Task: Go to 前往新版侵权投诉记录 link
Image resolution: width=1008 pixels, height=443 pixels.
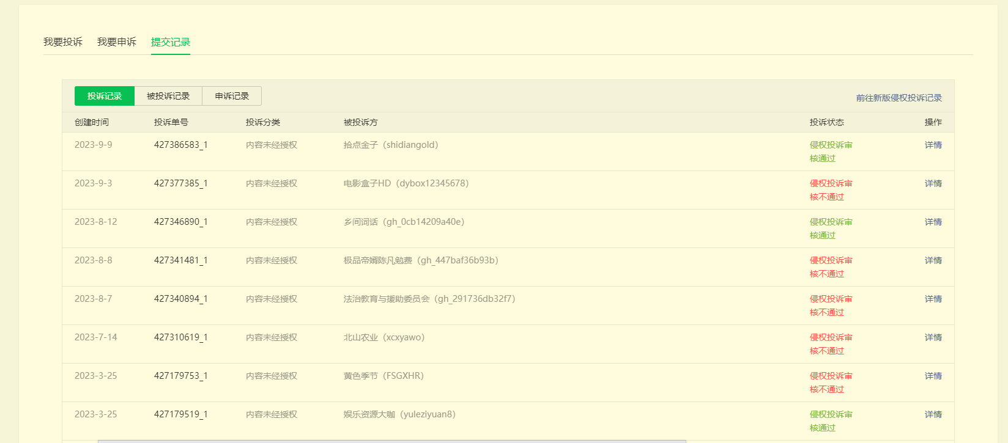Action: coord(899,98)
